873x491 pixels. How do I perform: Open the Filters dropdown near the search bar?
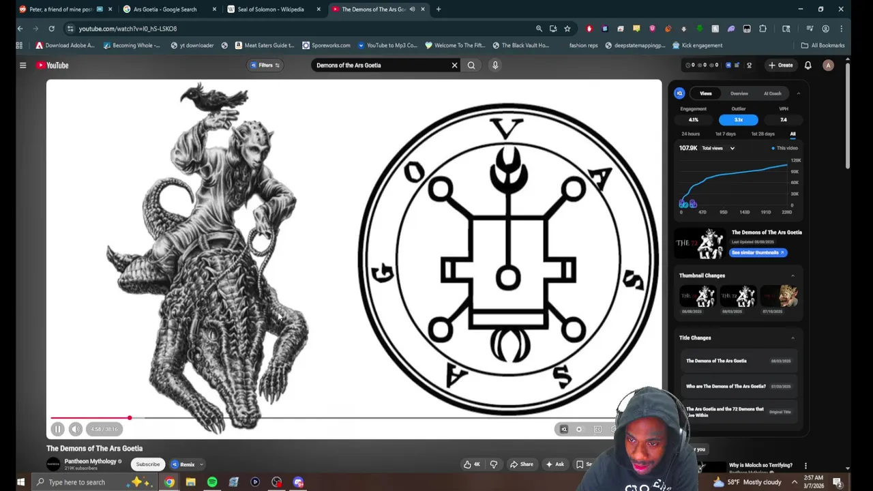coord(265,65)
